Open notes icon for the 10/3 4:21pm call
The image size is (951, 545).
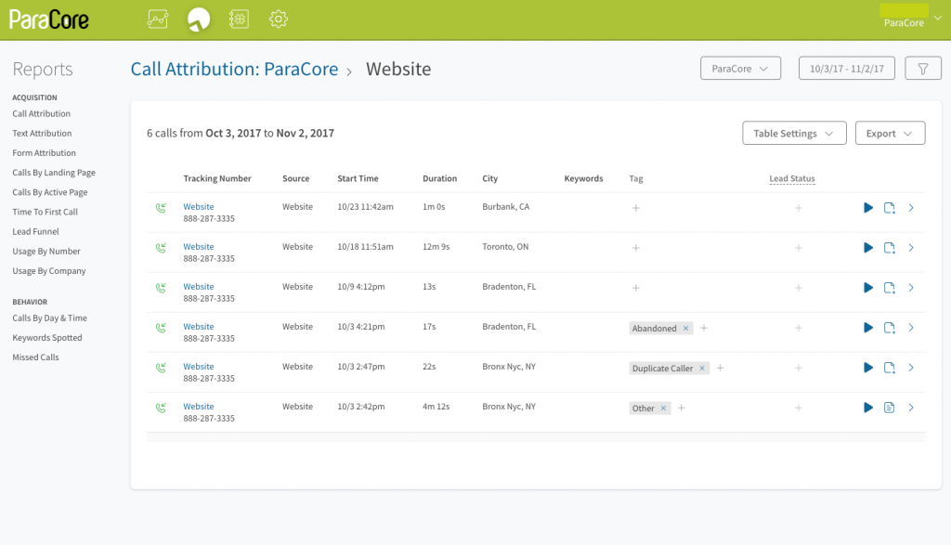[x=889, y=328]
